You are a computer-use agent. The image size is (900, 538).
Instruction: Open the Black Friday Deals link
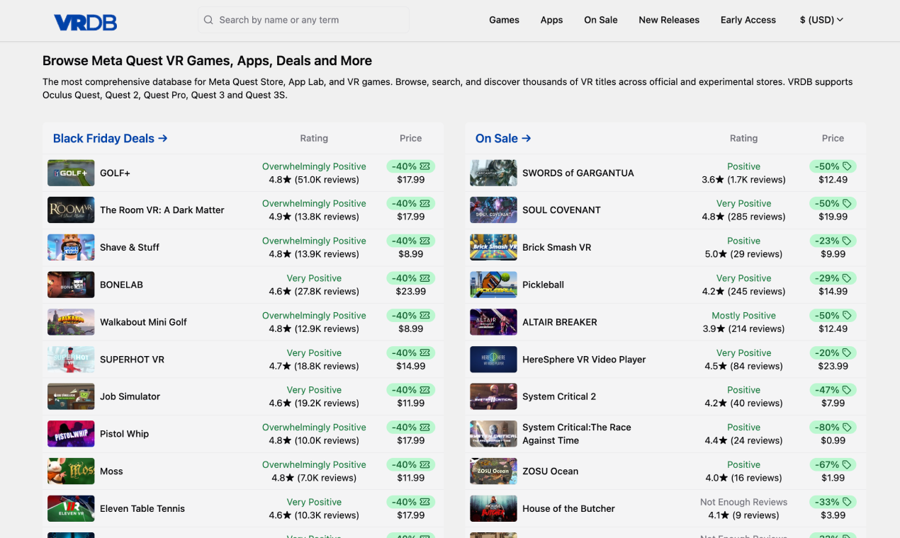(x=111, y=138)
